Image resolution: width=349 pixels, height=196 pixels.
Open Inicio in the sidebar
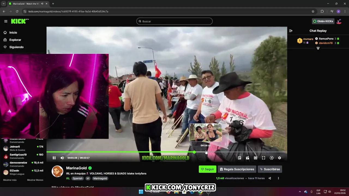(13, 32)
